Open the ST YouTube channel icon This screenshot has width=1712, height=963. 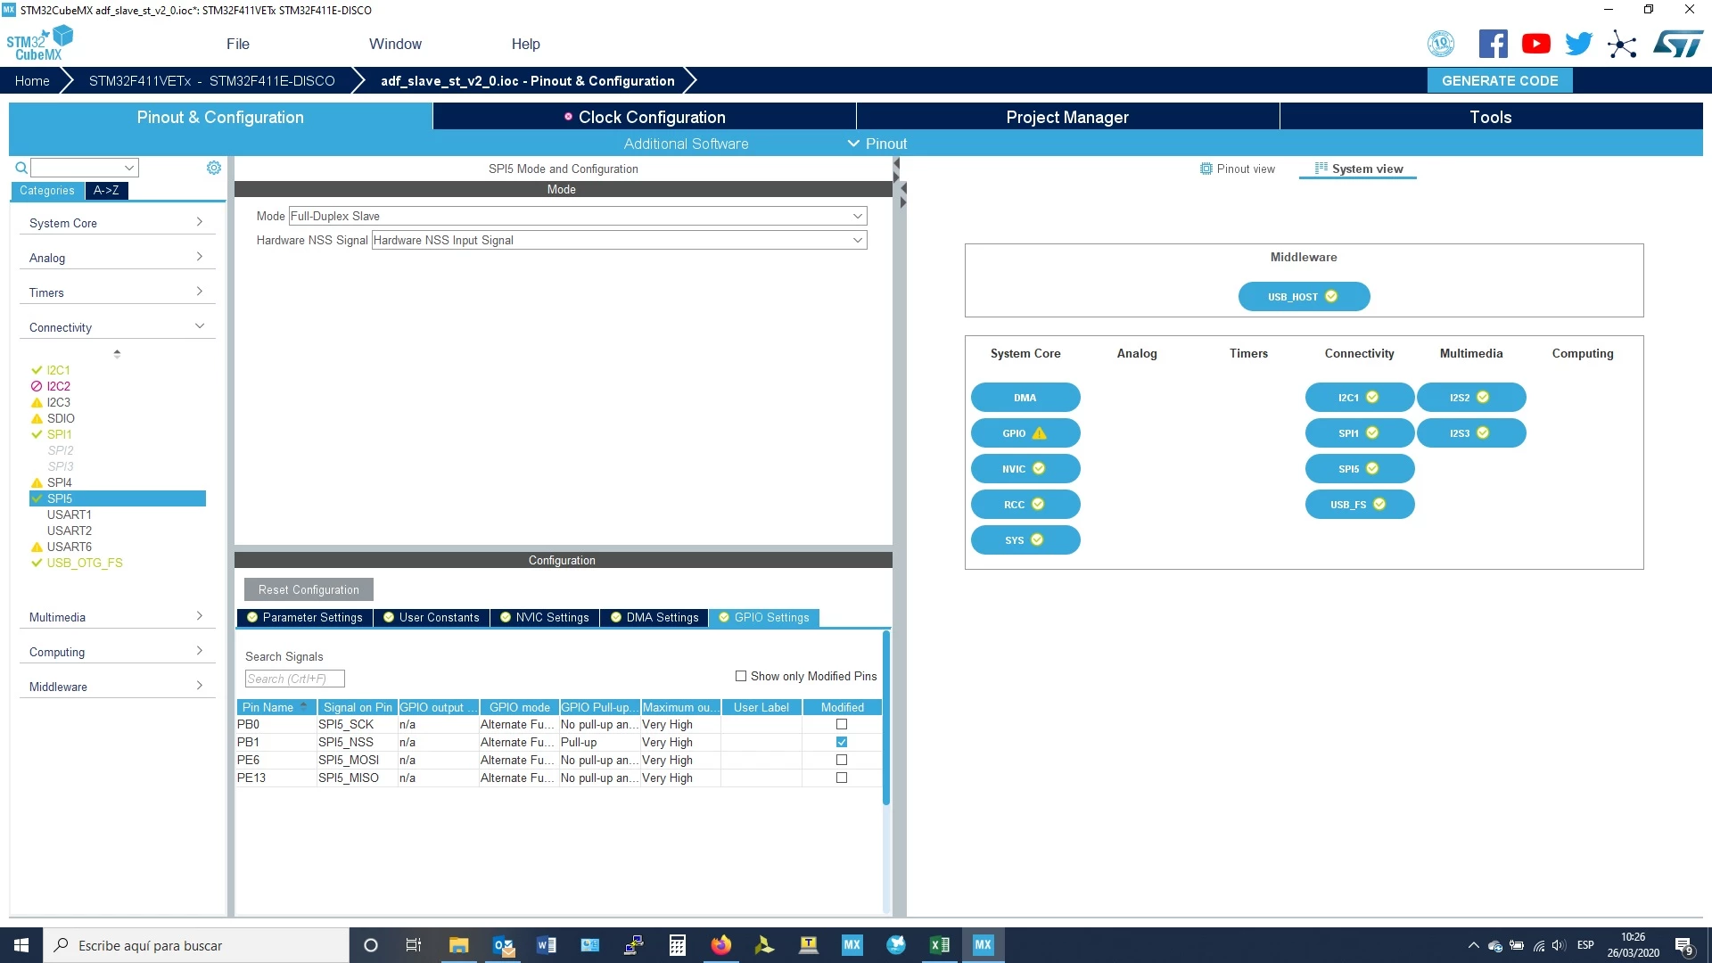pos(1536,44)
